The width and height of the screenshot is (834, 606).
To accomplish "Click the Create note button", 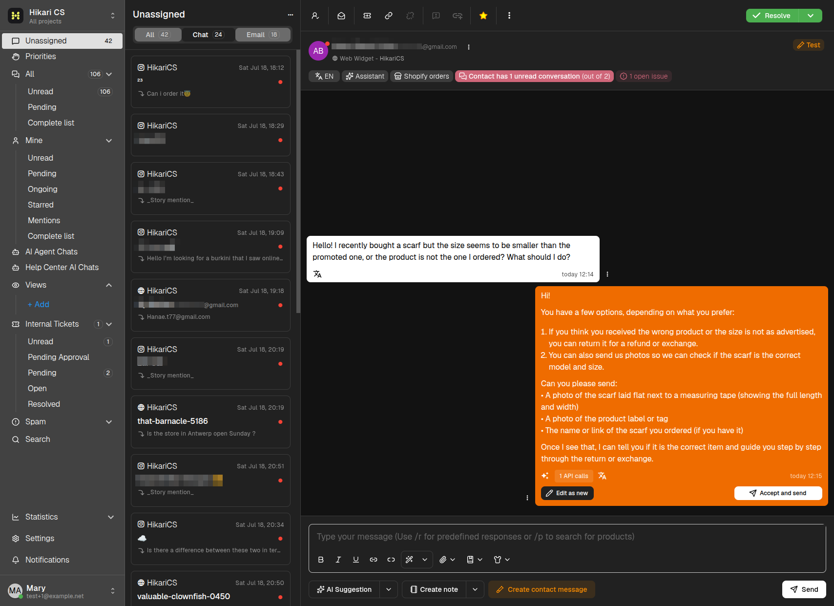I will coord(434,589).
